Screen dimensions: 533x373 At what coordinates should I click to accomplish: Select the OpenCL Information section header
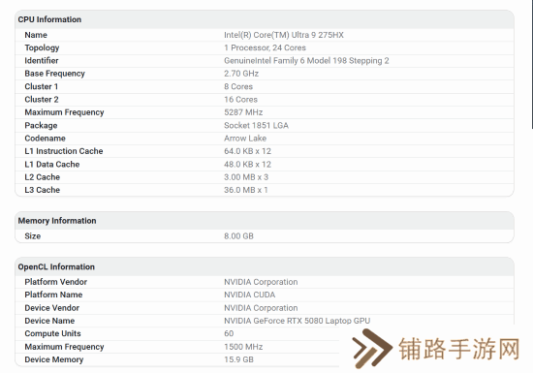pos(56,266)
